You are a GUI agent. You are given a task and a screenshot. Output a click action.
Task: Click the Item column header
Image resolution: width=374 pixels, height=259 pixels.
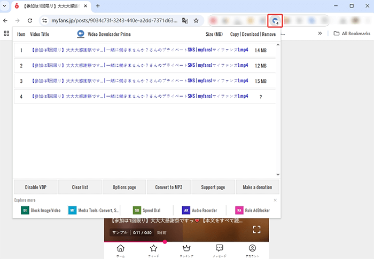(21, 34)
